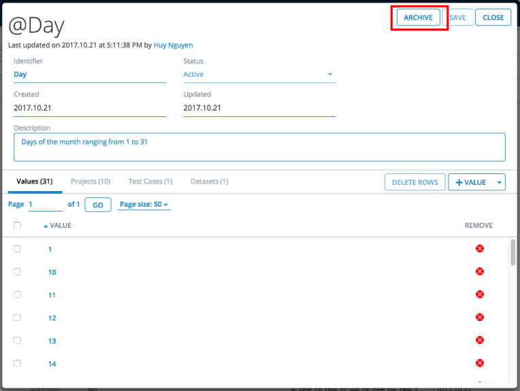Open the Test Cases (1) tab
The height and width of the screenshot is (391, 520).
(x=150, y=182)
